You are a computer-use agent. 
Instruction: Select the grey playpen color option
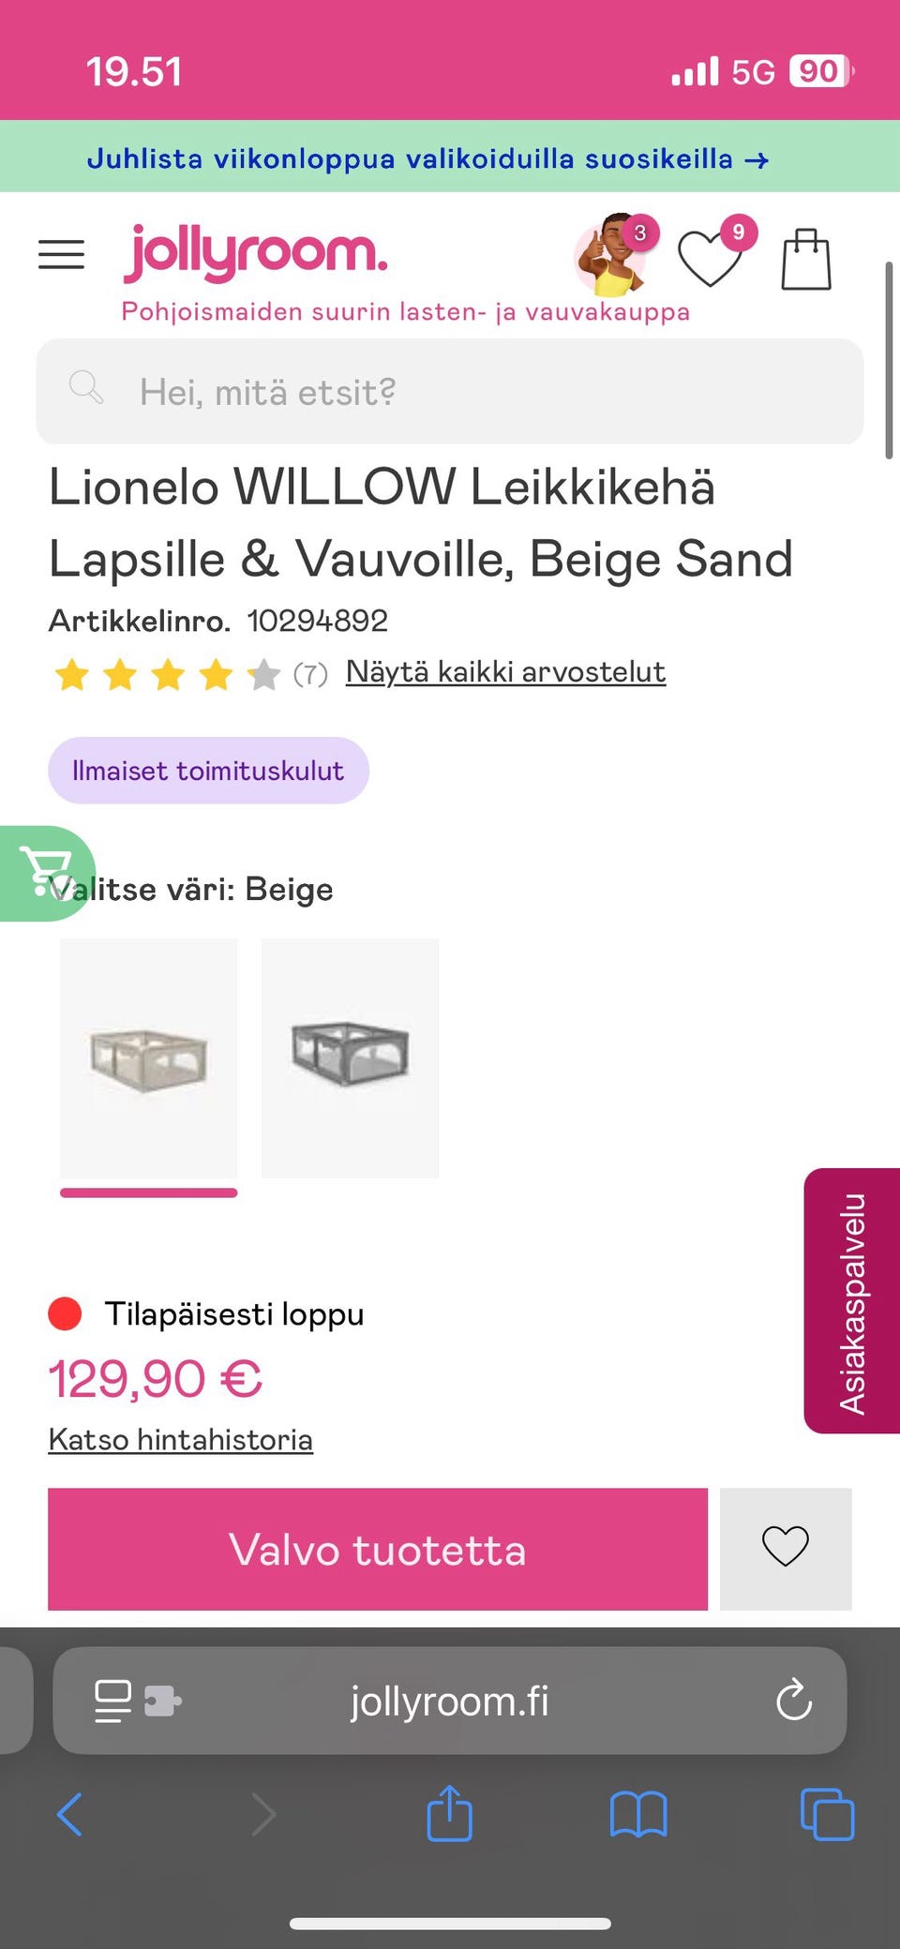[350, 1057]
